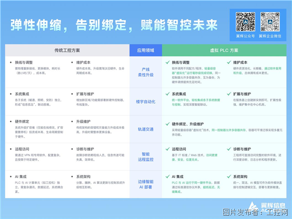Click checkmark beside 硬件绑定、升级维护
The image size is (292, 219).
point(167,124)
